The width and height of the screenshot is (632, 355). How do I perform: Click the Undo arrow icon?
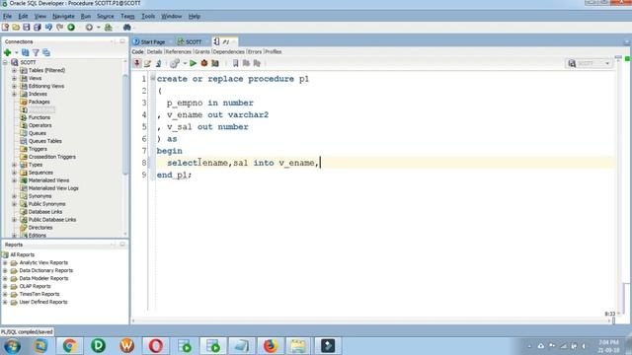click(48, 28)
